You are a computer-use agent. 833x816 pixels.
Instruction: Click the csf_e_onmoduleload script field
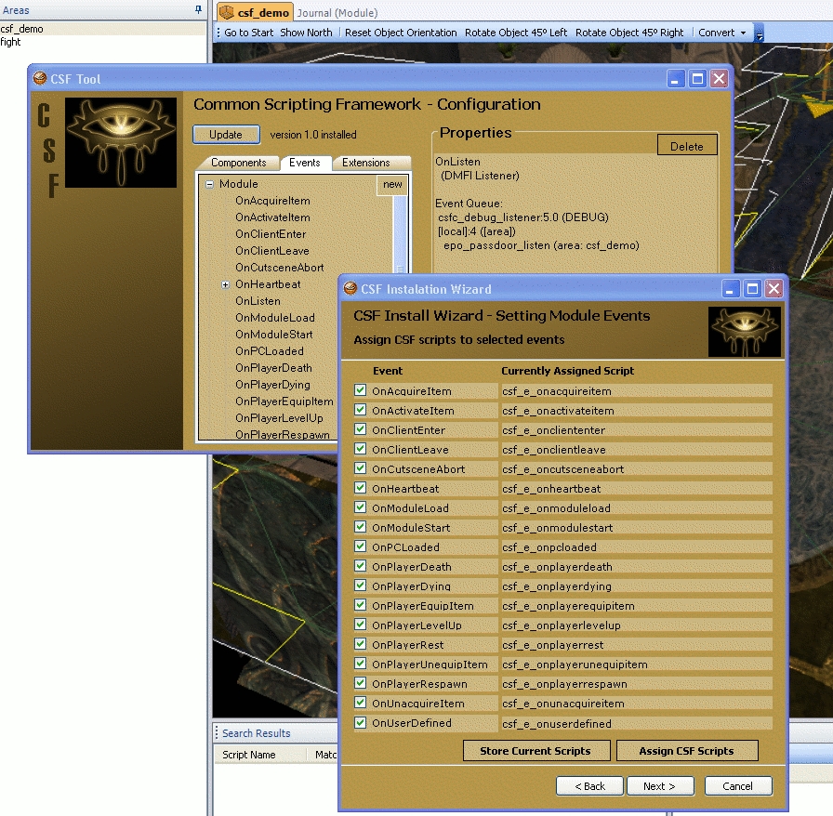[636, 508]
